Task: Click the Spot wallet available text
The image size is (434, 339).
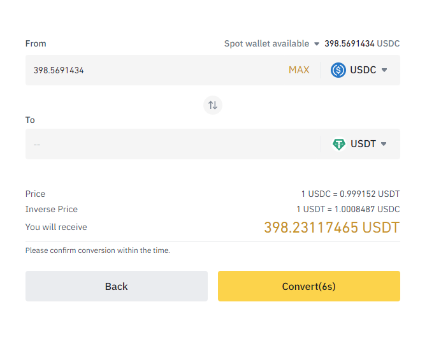Action: pyautogui.click(x=266, y=44)
